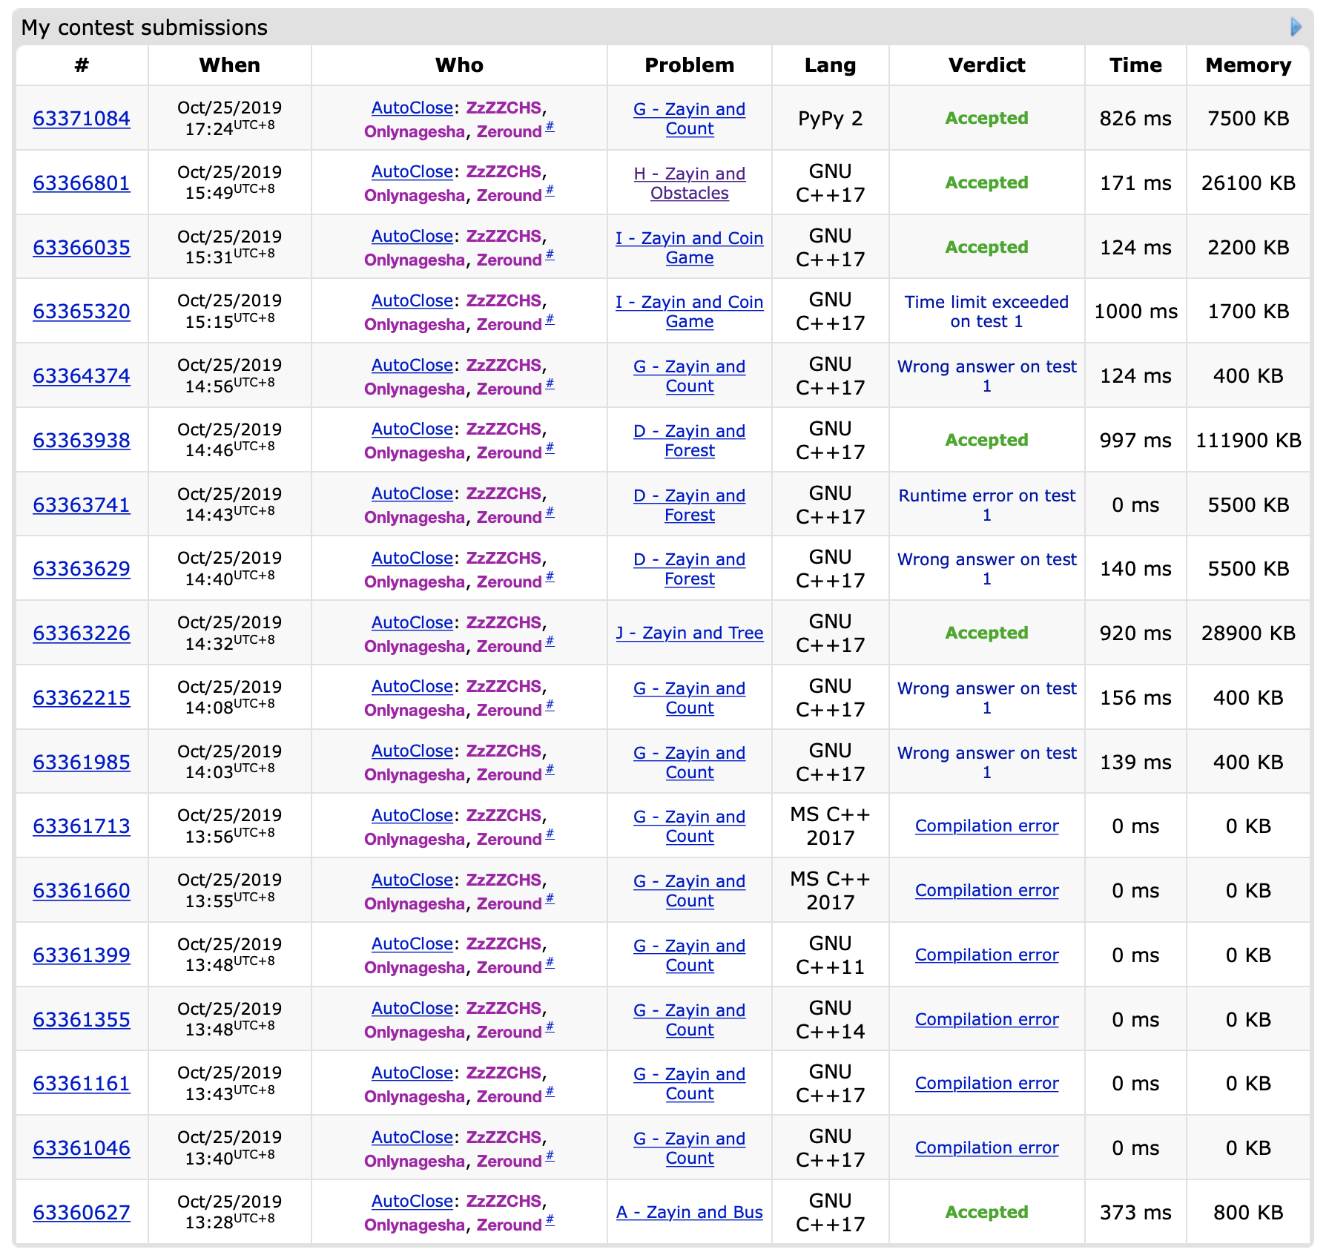This screenshot has width=1329, height=1258.
Task: Open submission 63371084
Action: pyautogui.click(x=82, y=119)
